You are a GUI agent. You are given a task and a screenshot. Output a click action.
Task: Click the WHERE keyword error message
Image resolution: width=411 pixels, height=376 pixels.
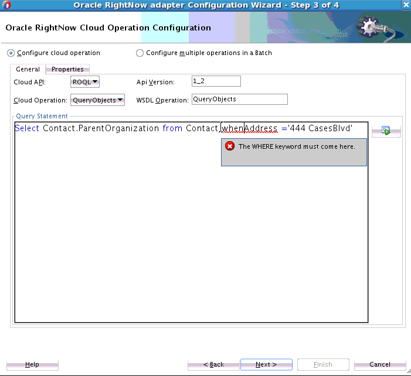pos(297,146)
